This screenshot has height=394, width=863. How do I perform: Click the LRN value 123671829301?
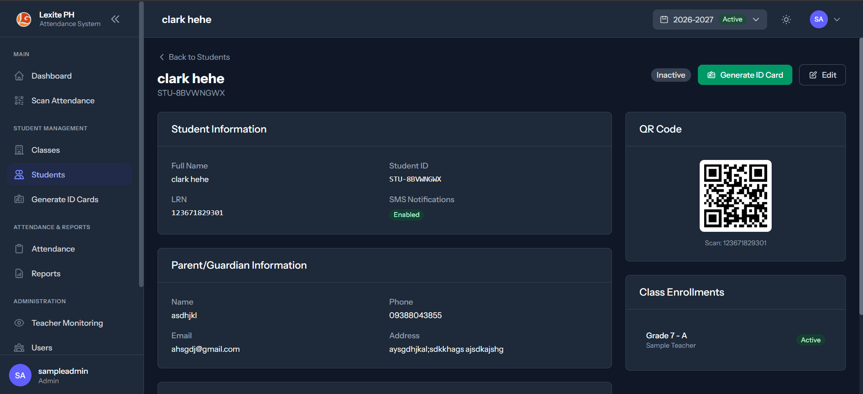point(198,213)
